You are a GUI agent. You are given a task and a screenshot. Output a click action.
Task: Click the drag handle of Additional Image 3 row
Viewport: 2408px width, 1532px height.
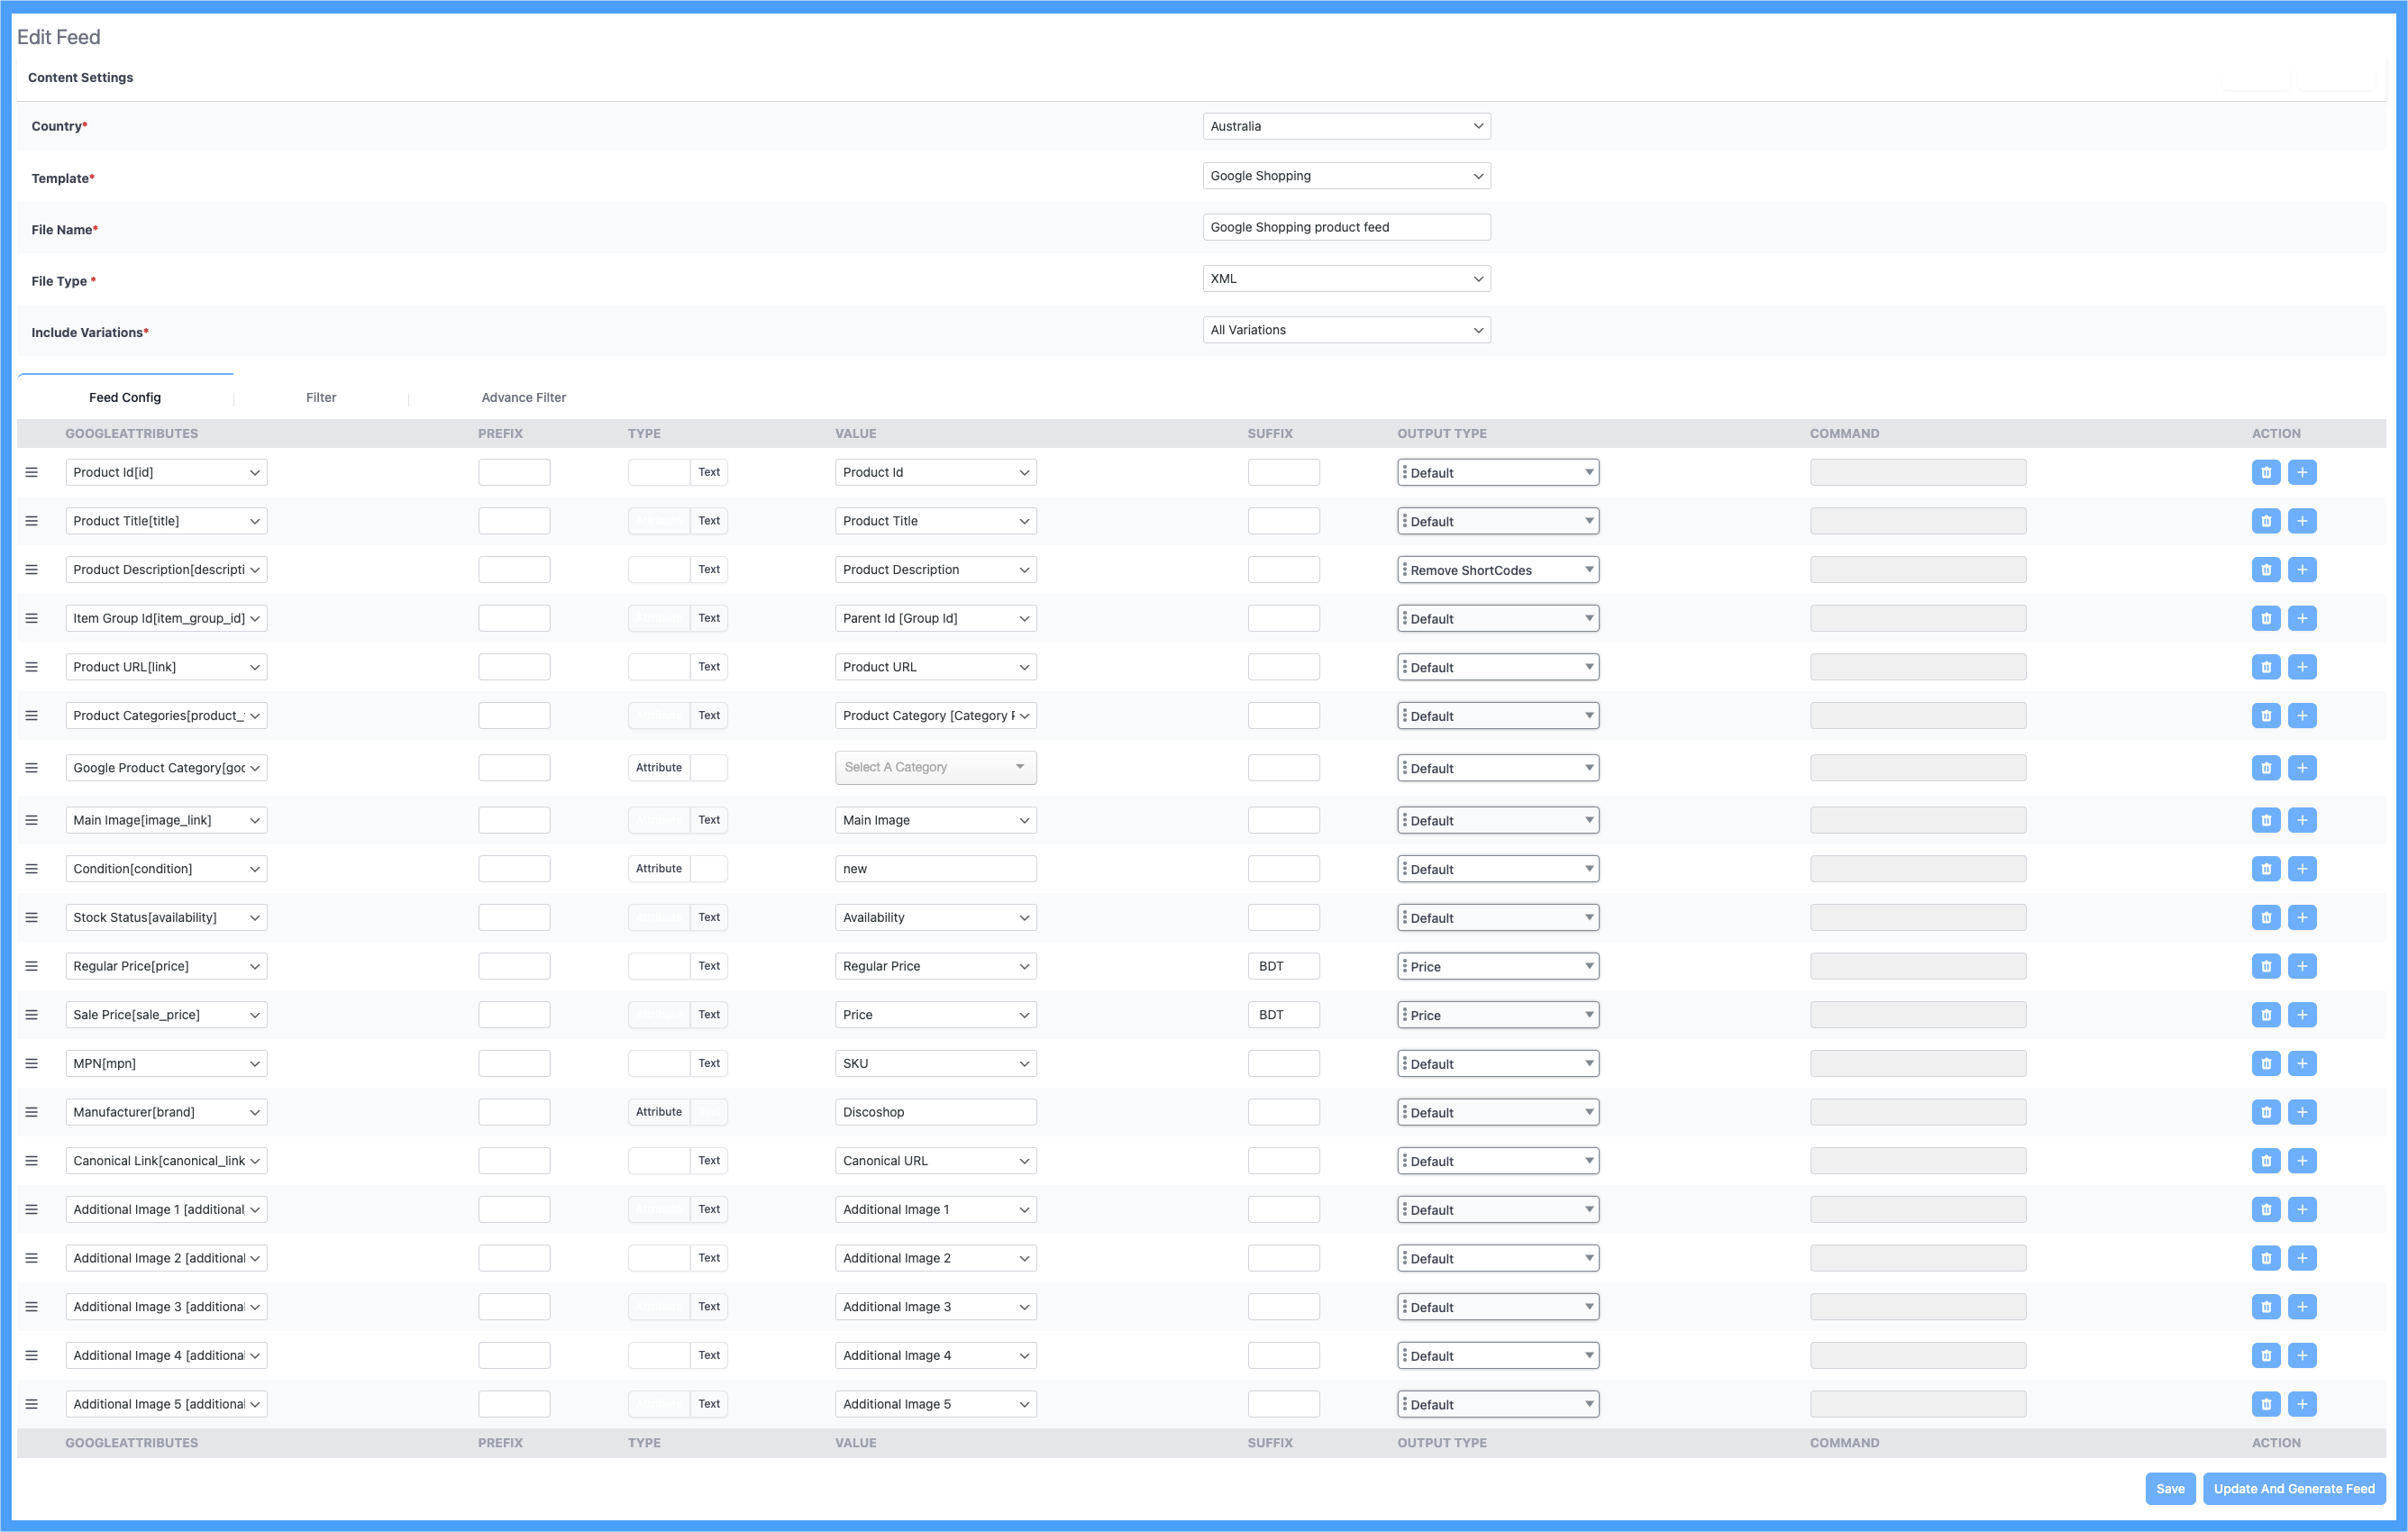click(32, 1307)
